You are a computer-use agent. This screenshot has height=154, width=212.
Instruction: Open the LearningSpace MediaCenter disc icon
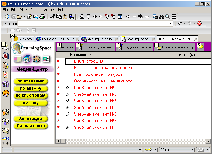coord(27,59)
